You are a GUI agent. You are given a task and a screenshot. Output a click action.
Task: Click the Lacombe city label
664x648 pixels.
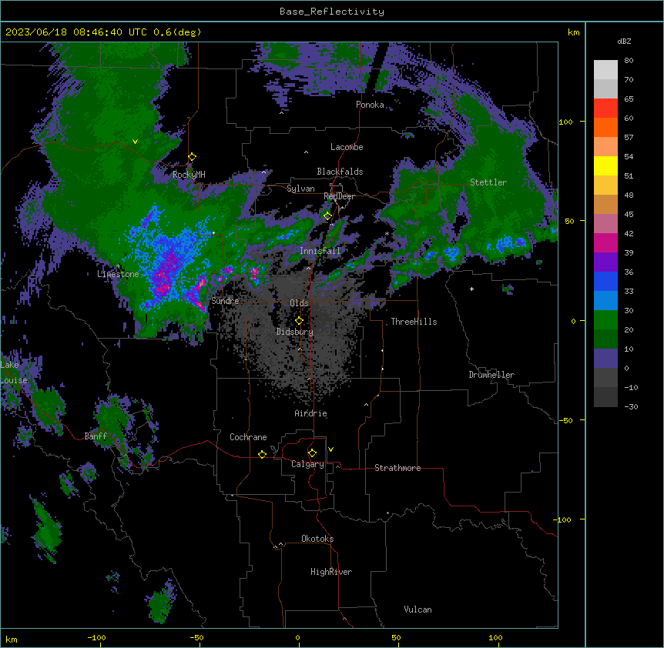347,147
